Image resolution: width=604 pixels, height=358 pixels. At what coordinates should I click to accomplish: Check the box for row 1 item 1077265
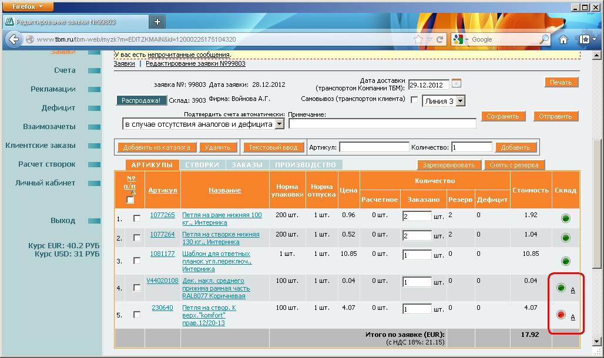(x=137, y=218)
